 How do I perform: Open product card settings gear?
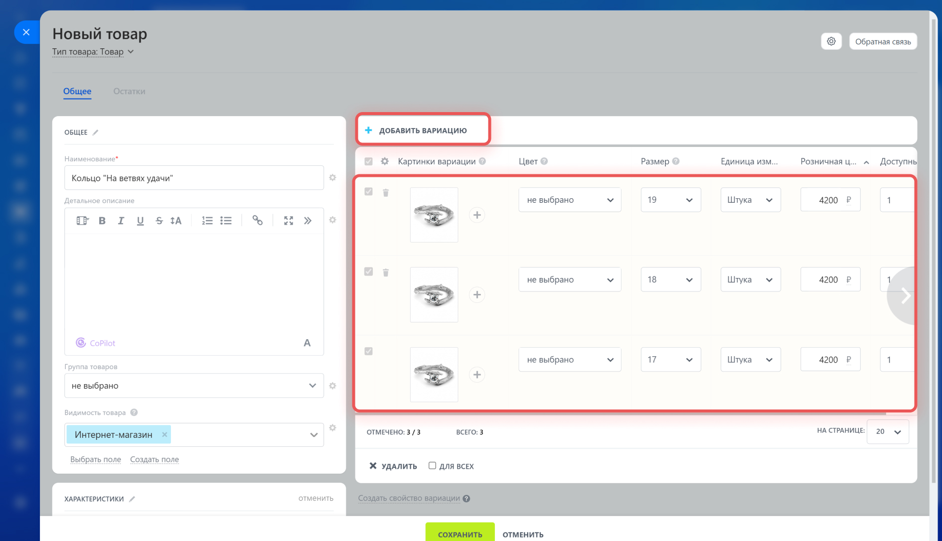coord(831,41)
